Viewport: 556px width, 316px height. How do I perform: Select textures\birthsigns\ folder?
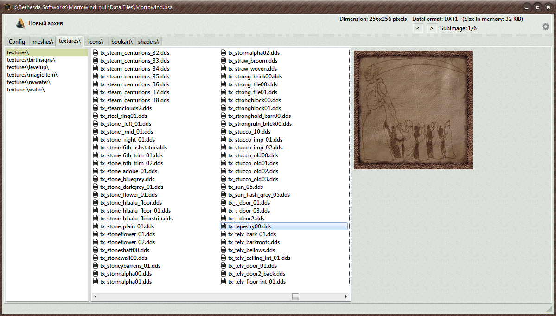tap(31, 60)
